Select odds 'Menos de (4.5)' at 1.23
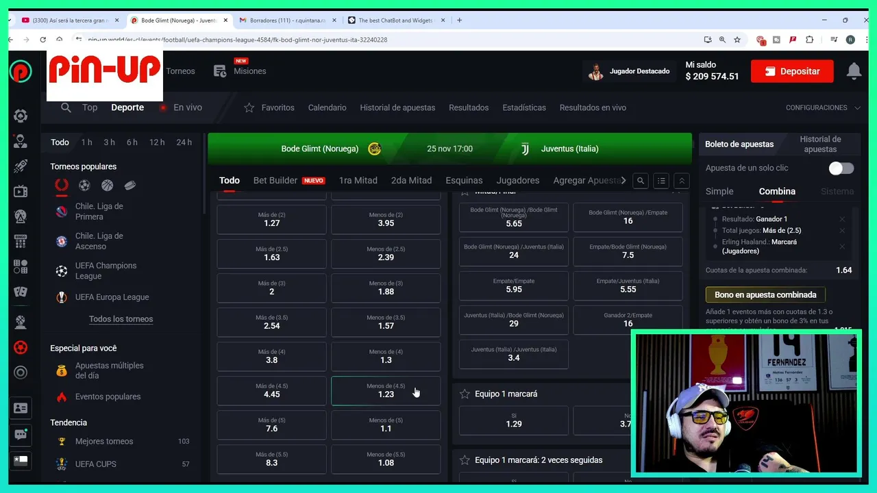This screenshot has width=877, height=493. 386,390
